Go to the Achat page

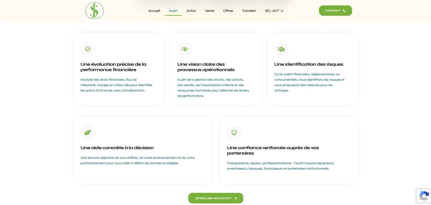(x=191, y=11)
